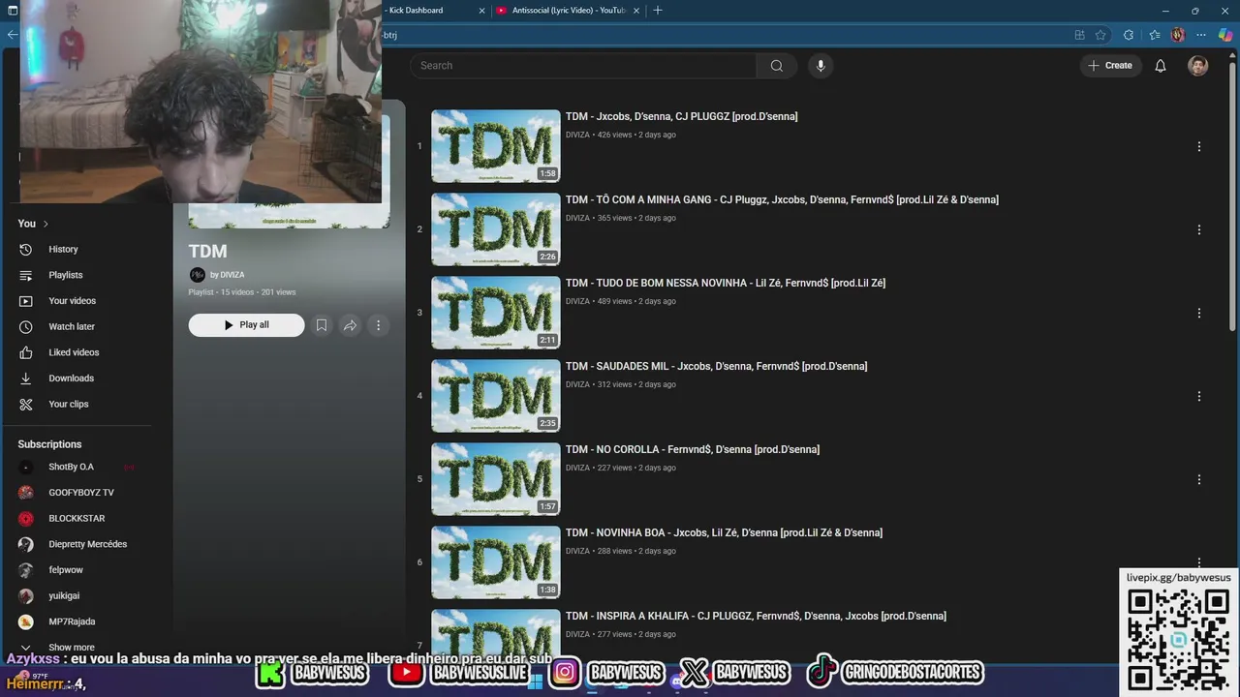Open the title TDM - NOVINHA BOA
Screen dimensions: 1240x697
coord(724,532)
